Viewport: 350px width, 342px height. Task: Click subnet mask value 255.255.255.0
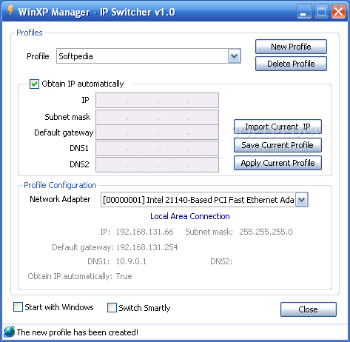coord(266,232)
